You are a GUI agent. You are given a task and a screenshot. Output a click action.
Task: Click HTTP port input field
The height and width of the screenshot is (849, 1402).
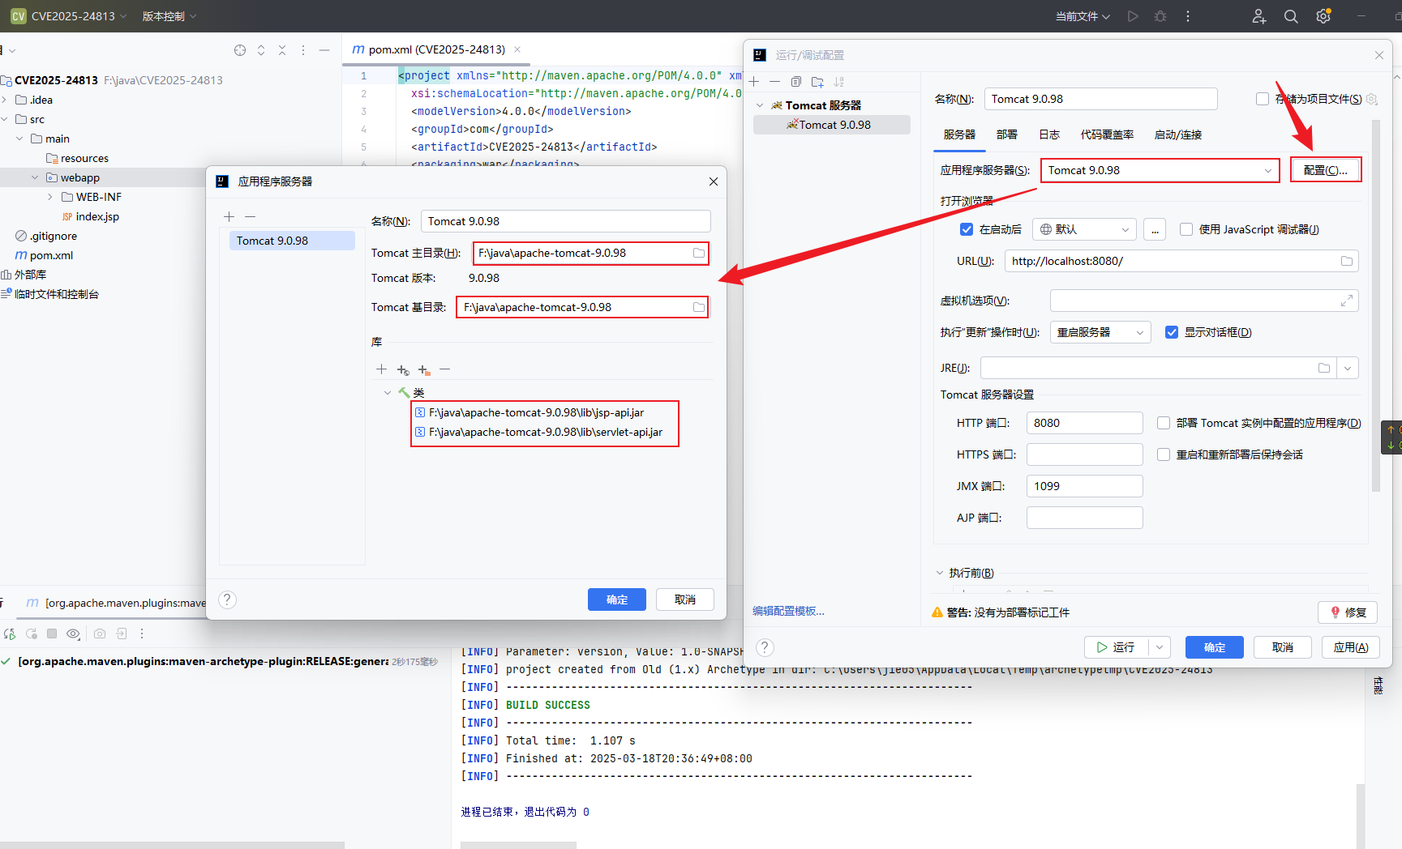tap(1084, 423)
